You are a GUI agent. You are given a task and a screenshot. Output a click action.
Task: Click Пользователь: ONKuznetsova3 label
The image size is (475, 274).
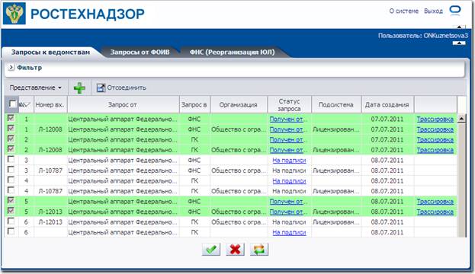coord(423,36)
